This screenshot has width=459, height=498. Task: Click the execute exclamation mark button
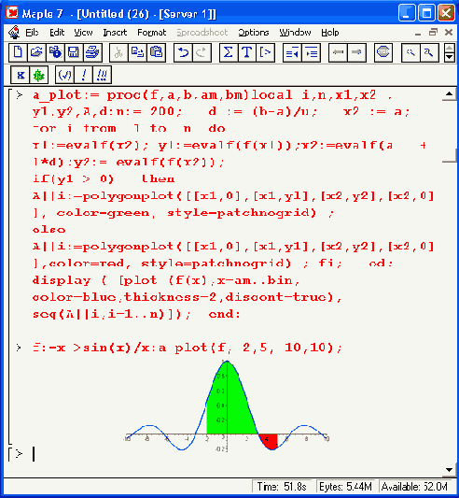pyautogui.click(x=83, y=76)
